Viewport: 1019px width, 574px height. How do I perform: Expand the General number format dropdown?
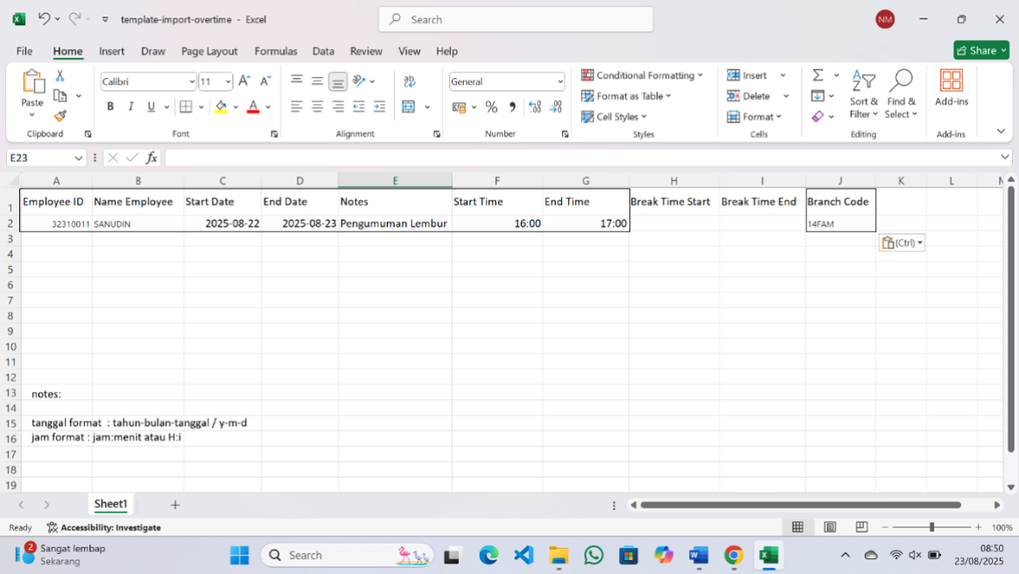[559, 82]
